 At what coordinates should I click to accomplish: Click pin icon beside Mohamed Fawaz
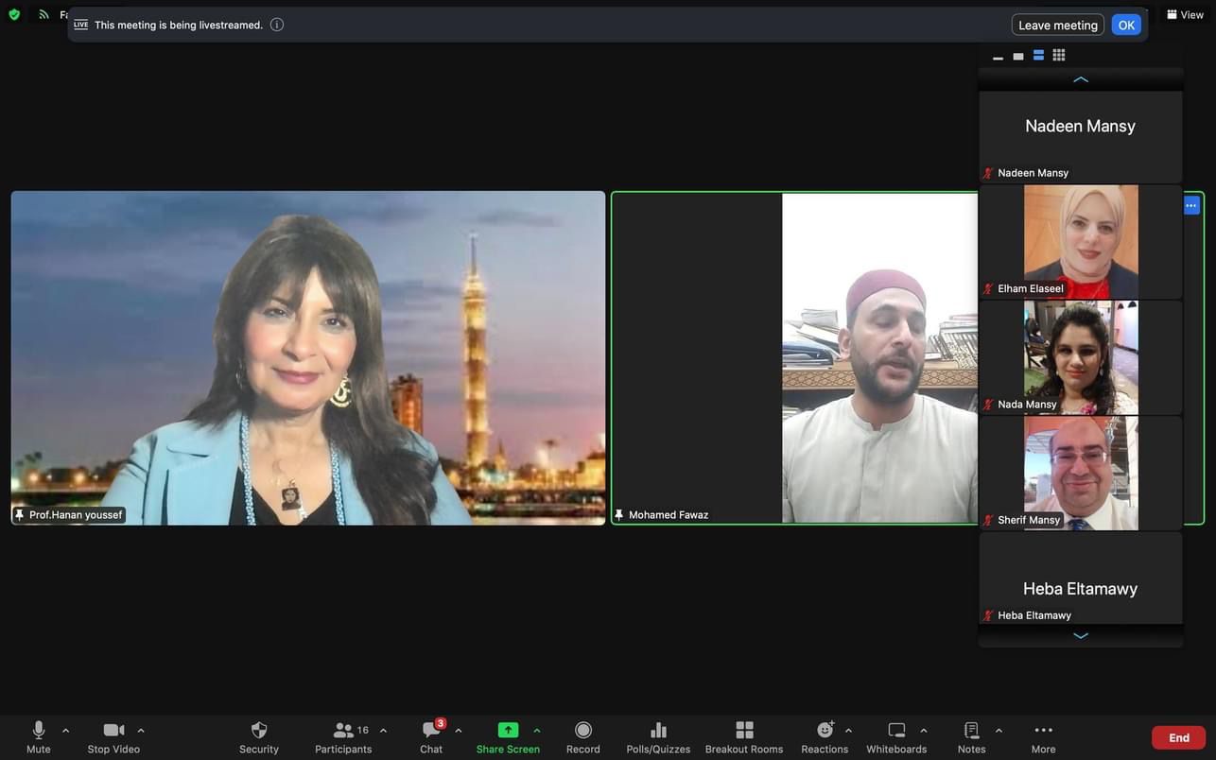pos(619,515)
